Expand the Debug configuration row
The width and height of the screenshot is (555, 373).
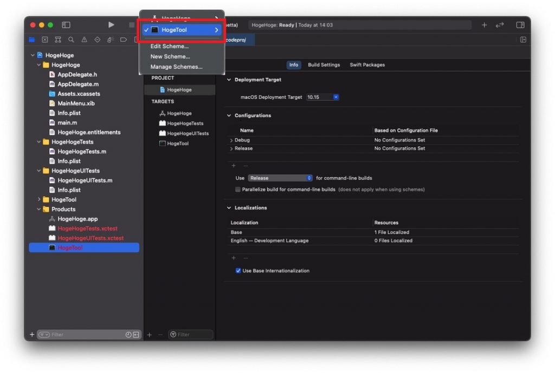(231, 140)
